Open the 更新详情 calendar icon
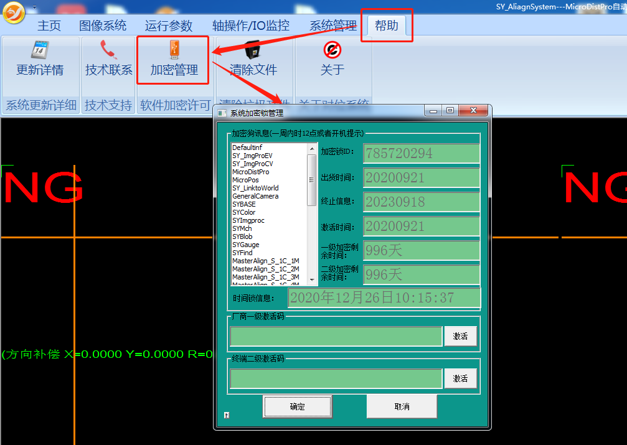This screenshot has width=627, height=445. [40, 50]
